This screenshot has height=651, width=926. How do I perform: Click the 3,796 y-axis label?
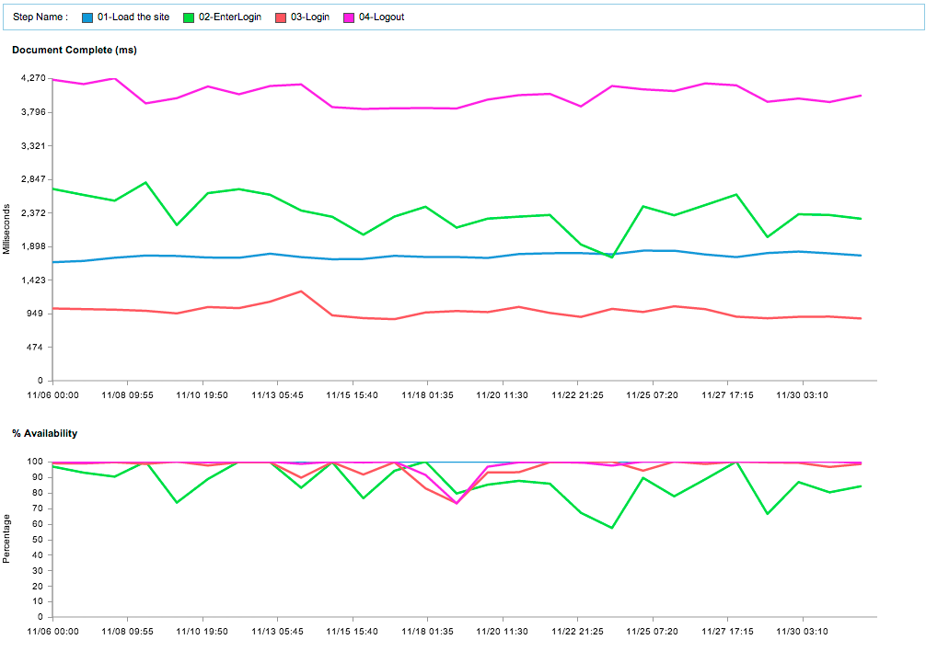click(33, 111)
